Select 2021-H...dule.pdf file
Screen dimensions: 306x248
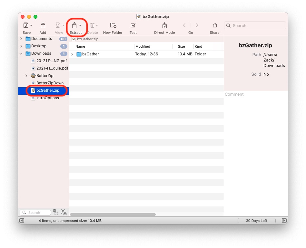(x=52, y=68)
